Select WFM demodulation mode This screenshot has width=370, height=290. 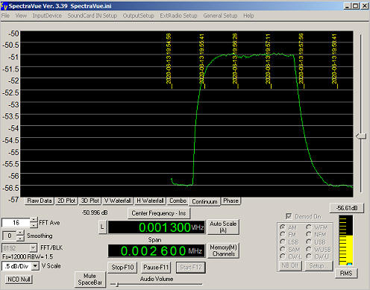pyautogui.click(x=309, y=227)
